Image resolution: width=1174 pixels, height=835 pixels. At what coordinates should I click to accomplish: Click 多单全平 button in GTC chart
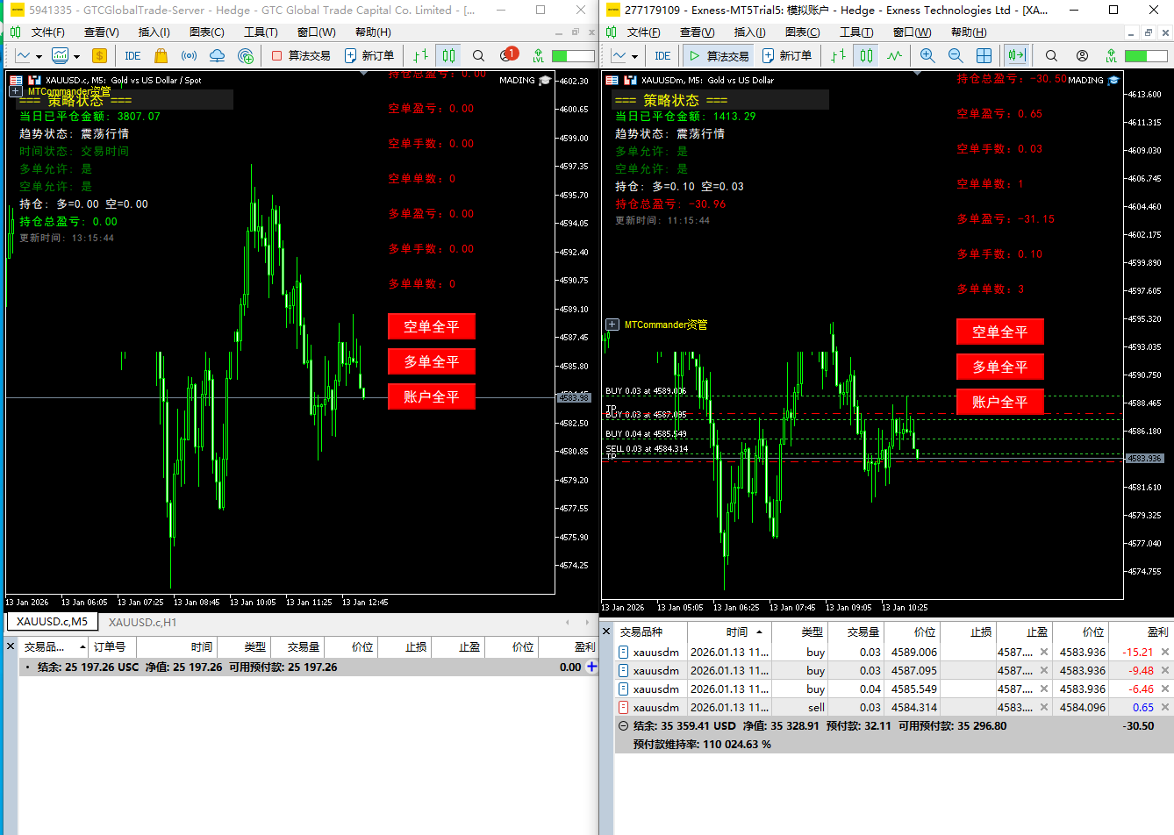[432, 361]
